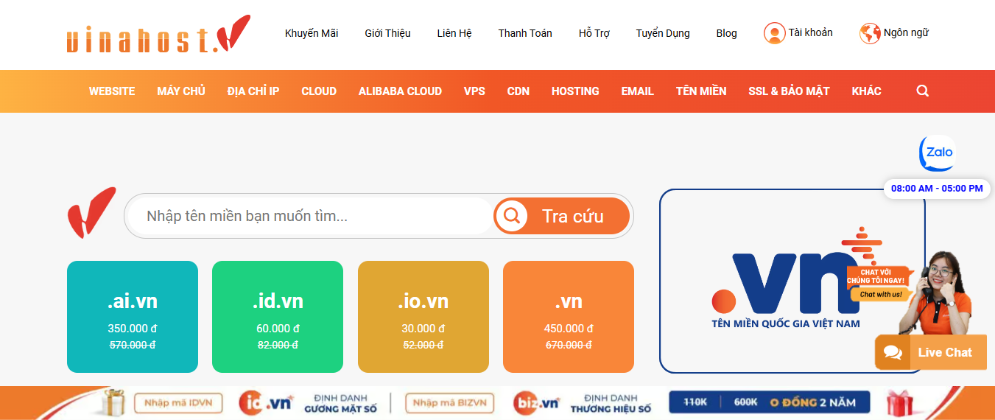Open Hỗ Trợ link
This screenshot has width=995, height=420.
[x=594, y=33]
